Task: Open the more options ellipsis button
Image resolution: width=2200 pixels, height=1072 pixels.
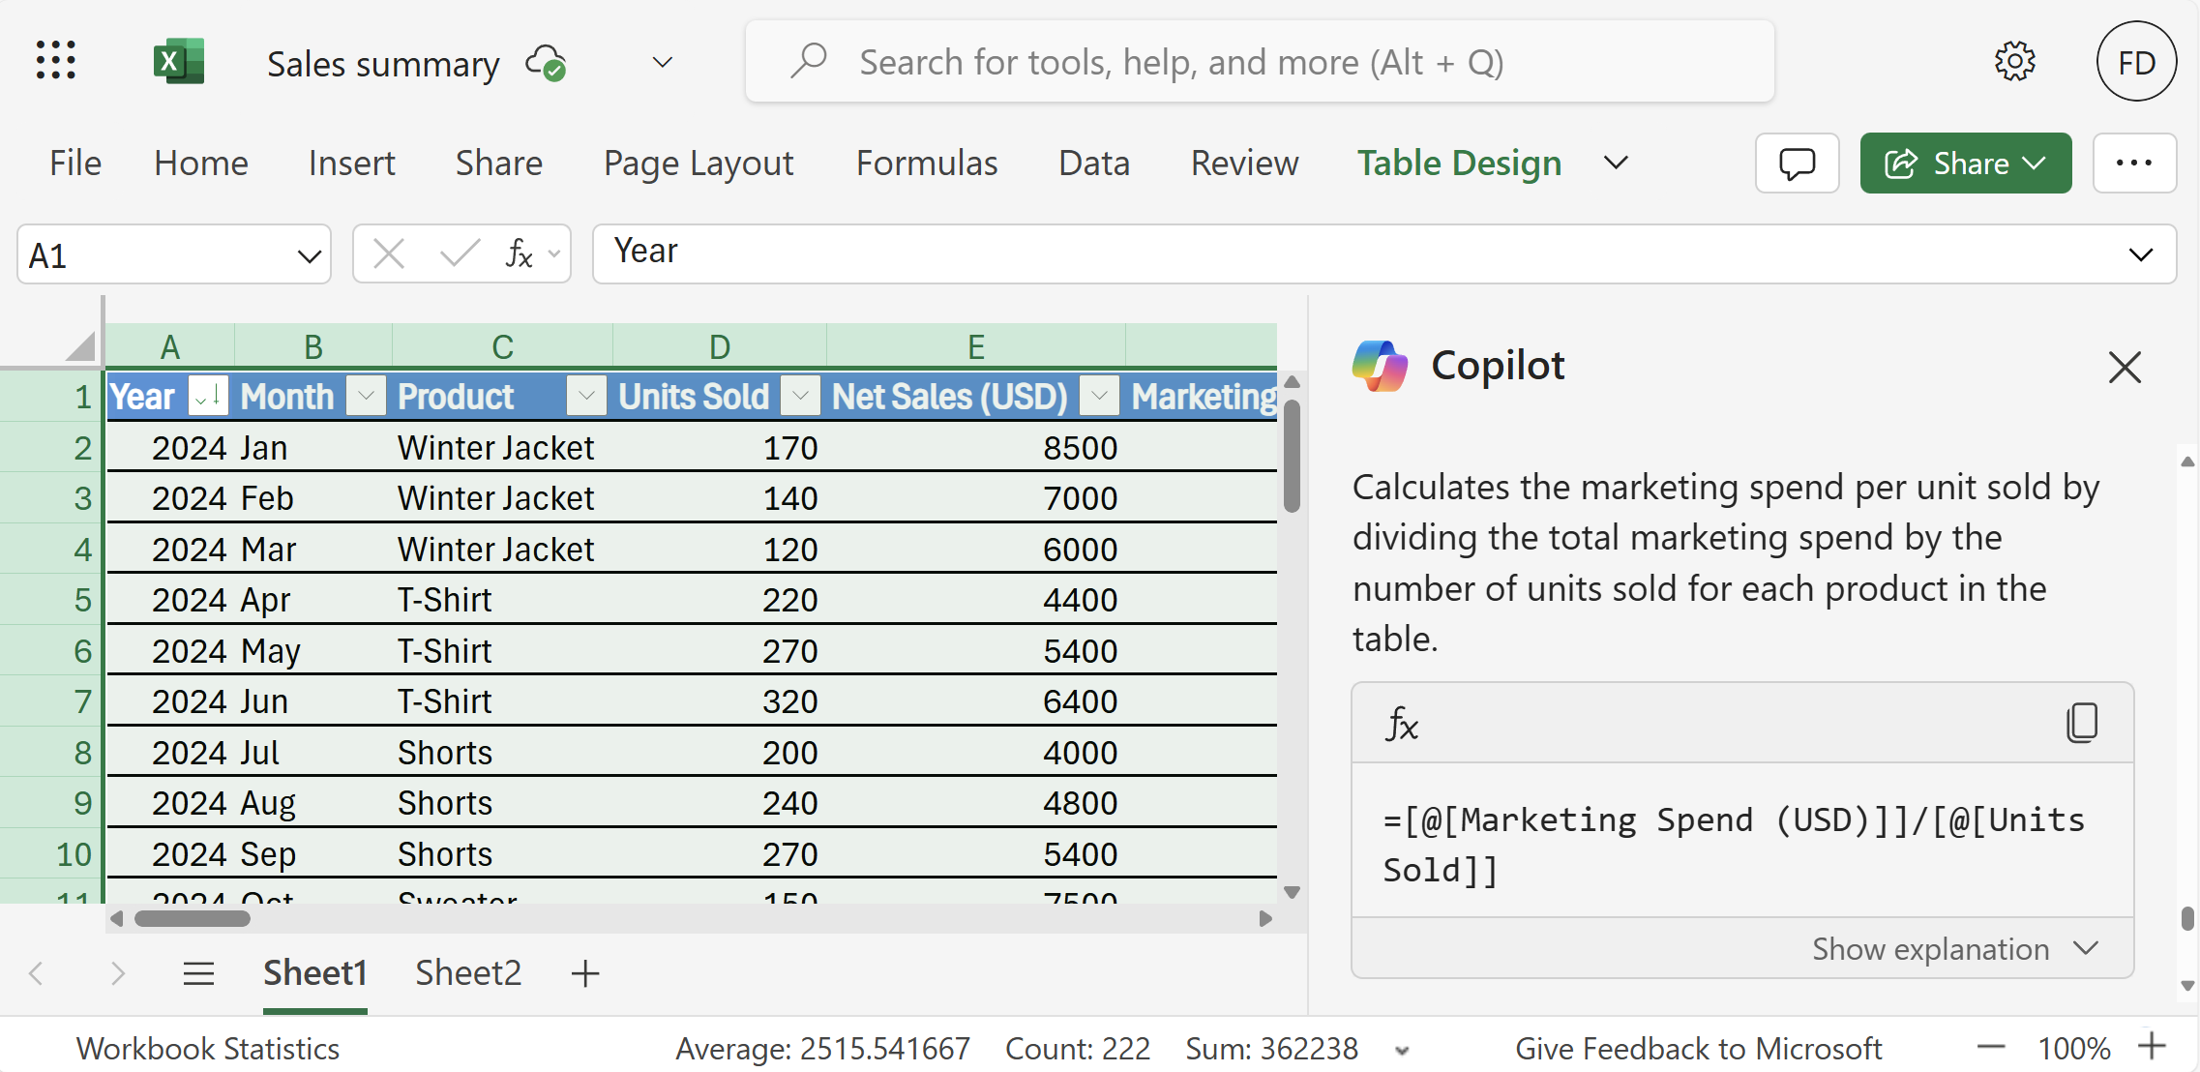Action: (x=2134, y=163)
